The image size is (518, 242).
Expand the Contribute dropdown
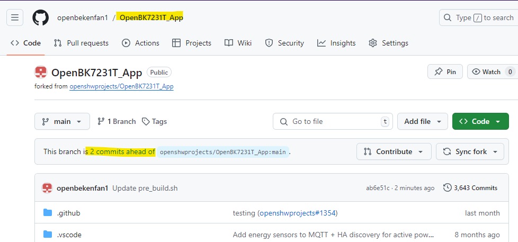tap(394, 151)
